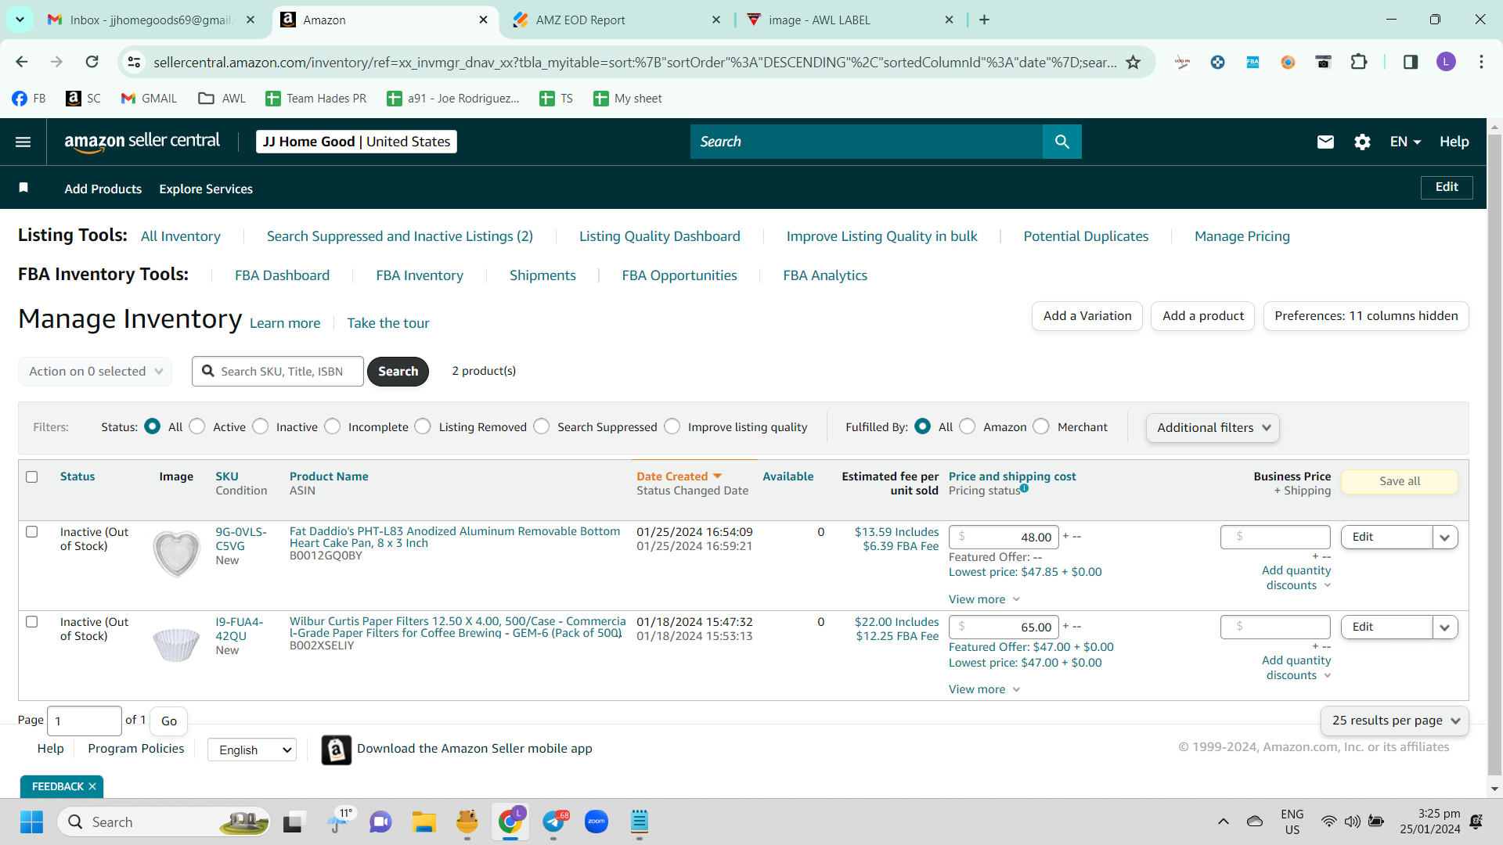Click the Add a Variation button

point(1087,316)
